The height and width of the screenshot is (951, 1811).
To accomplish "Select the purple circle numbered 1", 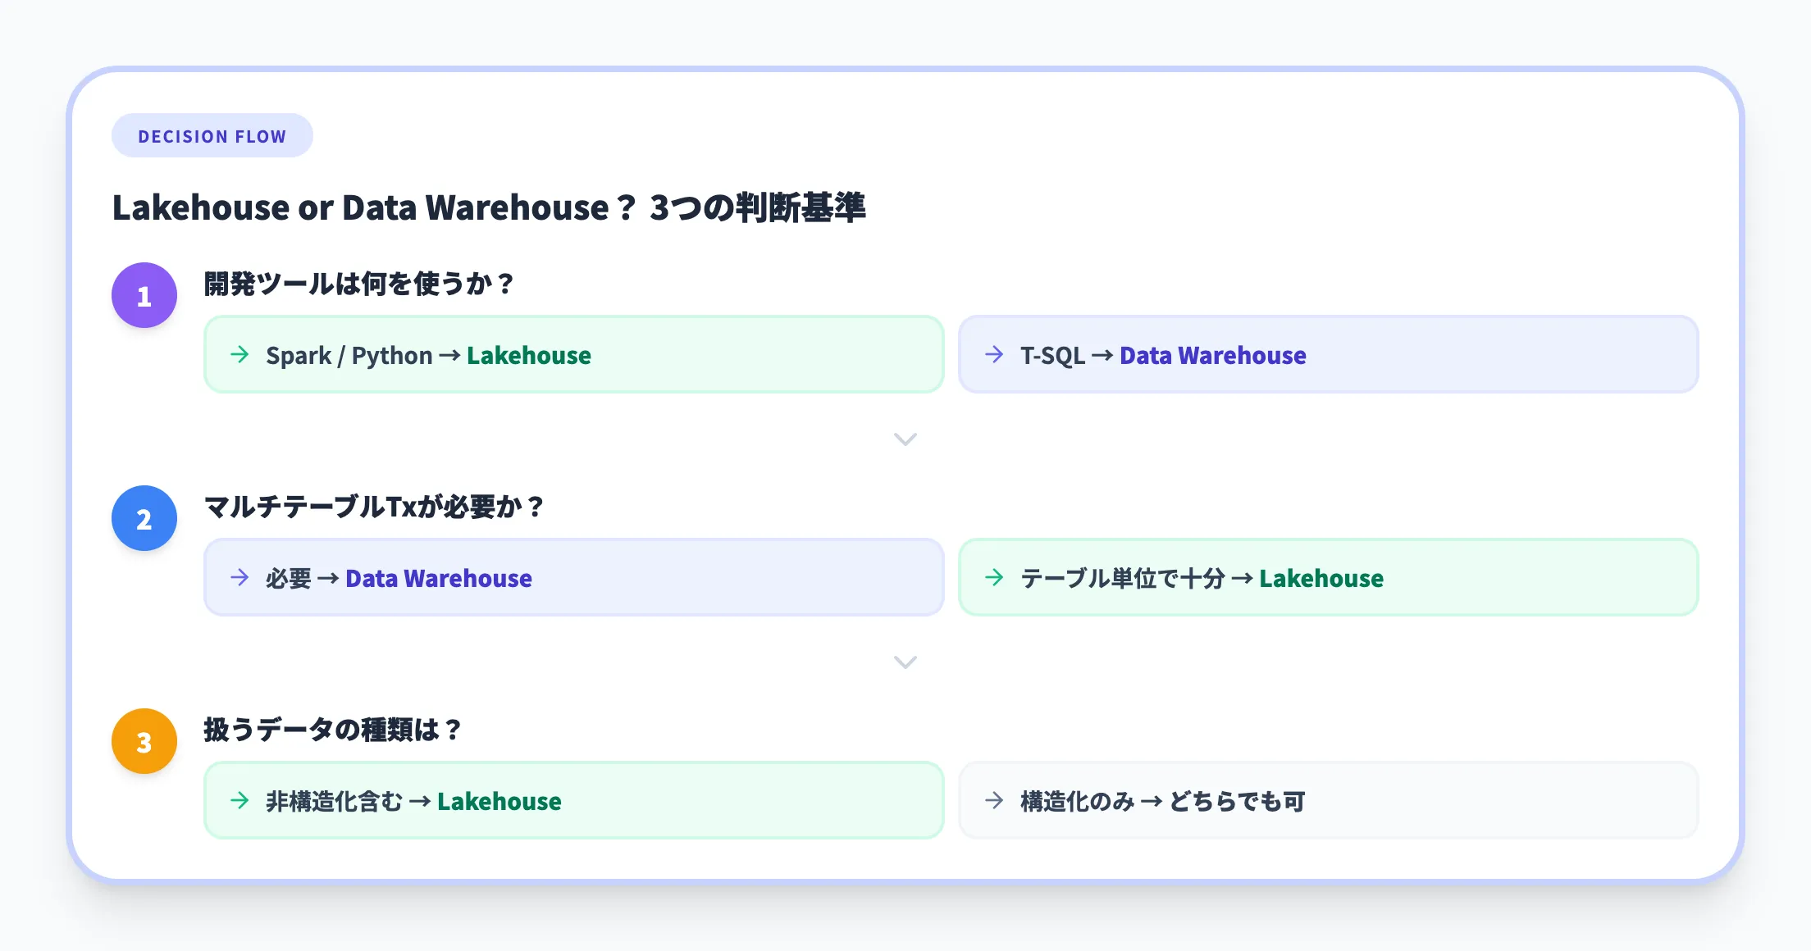I will [x=144, y=295].
